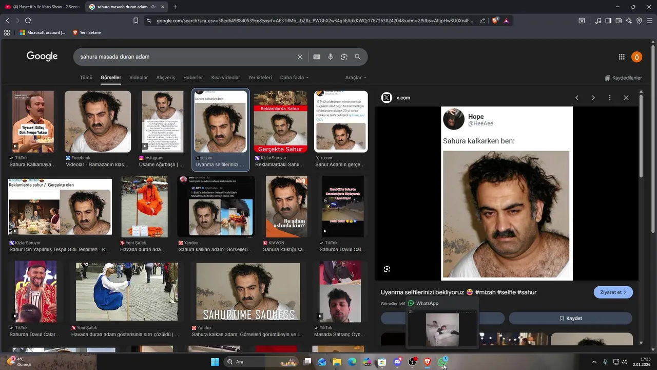657x370 pixels.
Task: Open Discord from the taskbar
Action: [x=397, y=362]
